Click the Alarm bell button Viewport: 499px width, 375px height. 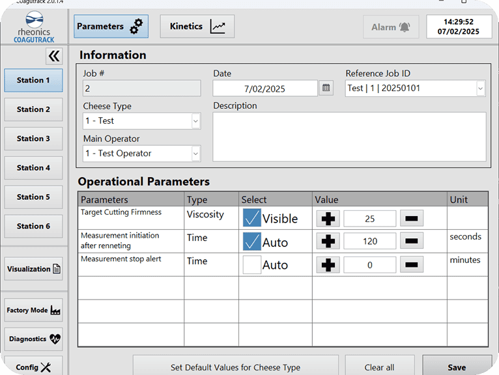click(x=391, y=27)
